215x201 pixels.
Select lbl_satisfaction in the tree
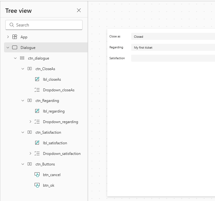pos(55,143)
